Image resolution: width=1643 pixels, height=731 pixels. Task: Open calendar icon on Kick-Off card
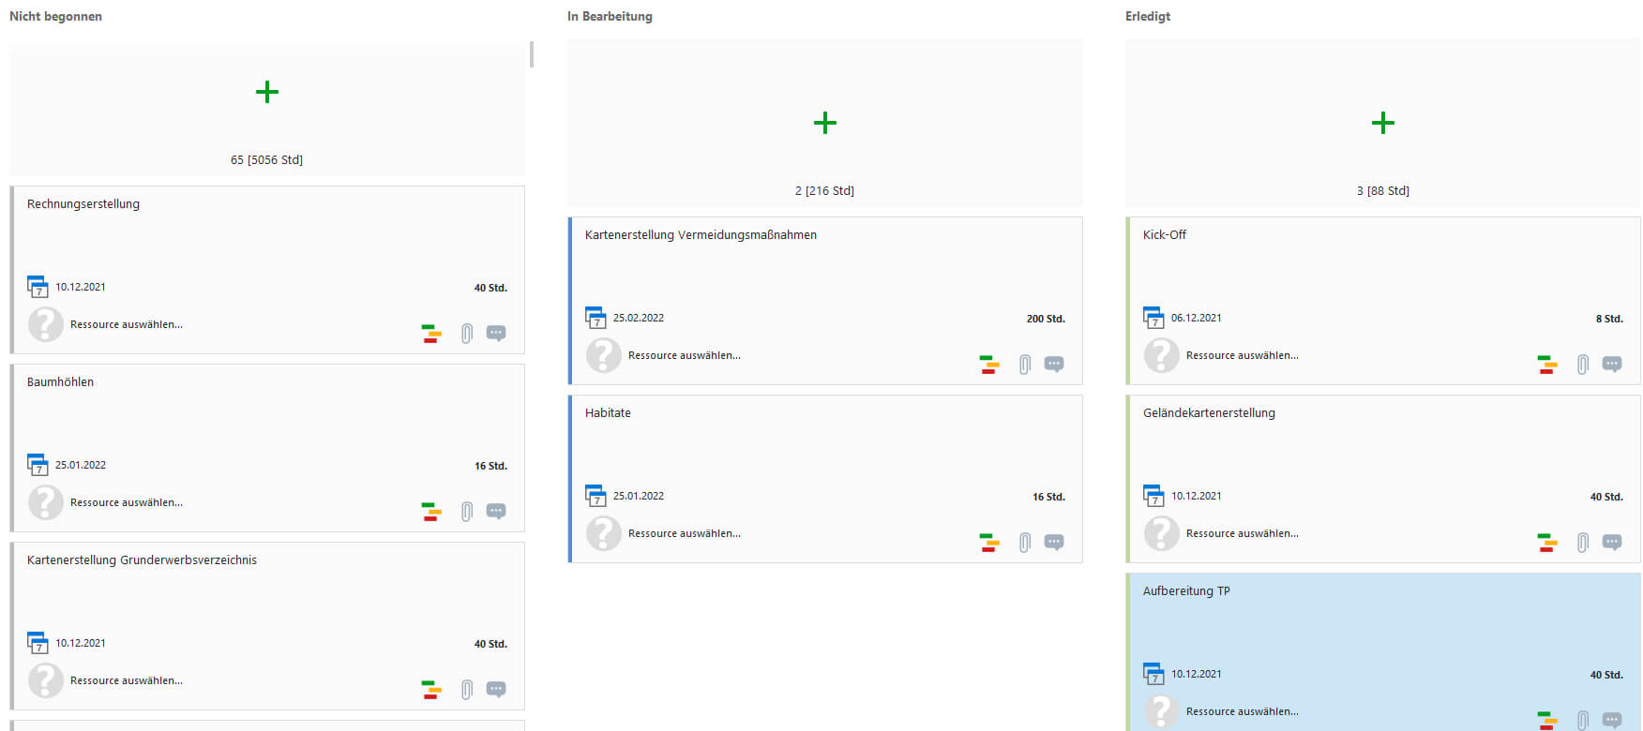[x=1153, y=318]
